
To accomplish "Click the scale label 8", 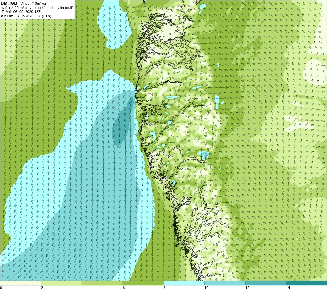I will click(x=164, y=288).
